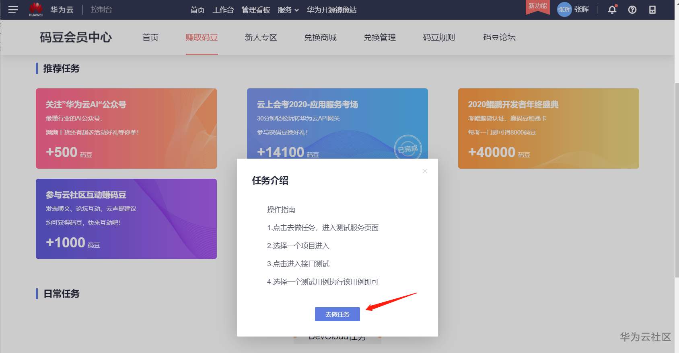
Task: Click the 操作指南 text in dialog
Action: point(281,209)
